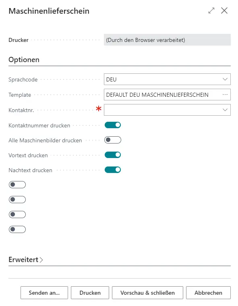Expand the Erweitert section
238x306 pixels.
26,260
